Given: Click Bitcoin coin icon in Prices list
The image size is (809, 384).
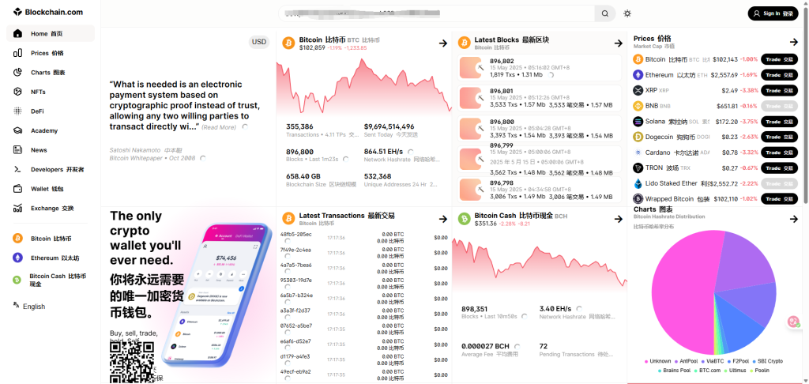Looking at the screenshot, I should (x=638, y=59).
